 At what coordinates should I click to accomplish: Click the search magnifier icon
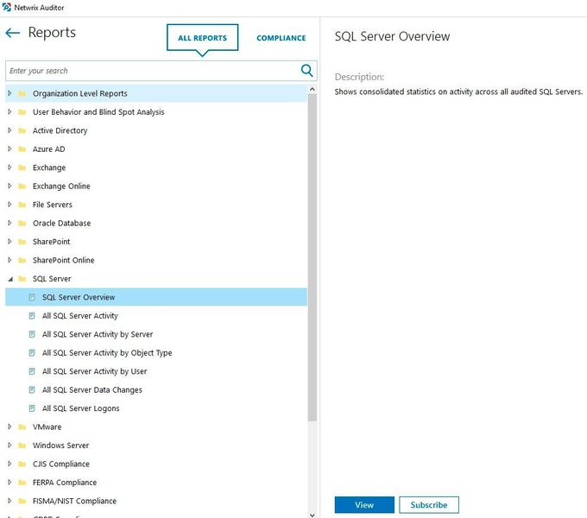tap(306, 71)
